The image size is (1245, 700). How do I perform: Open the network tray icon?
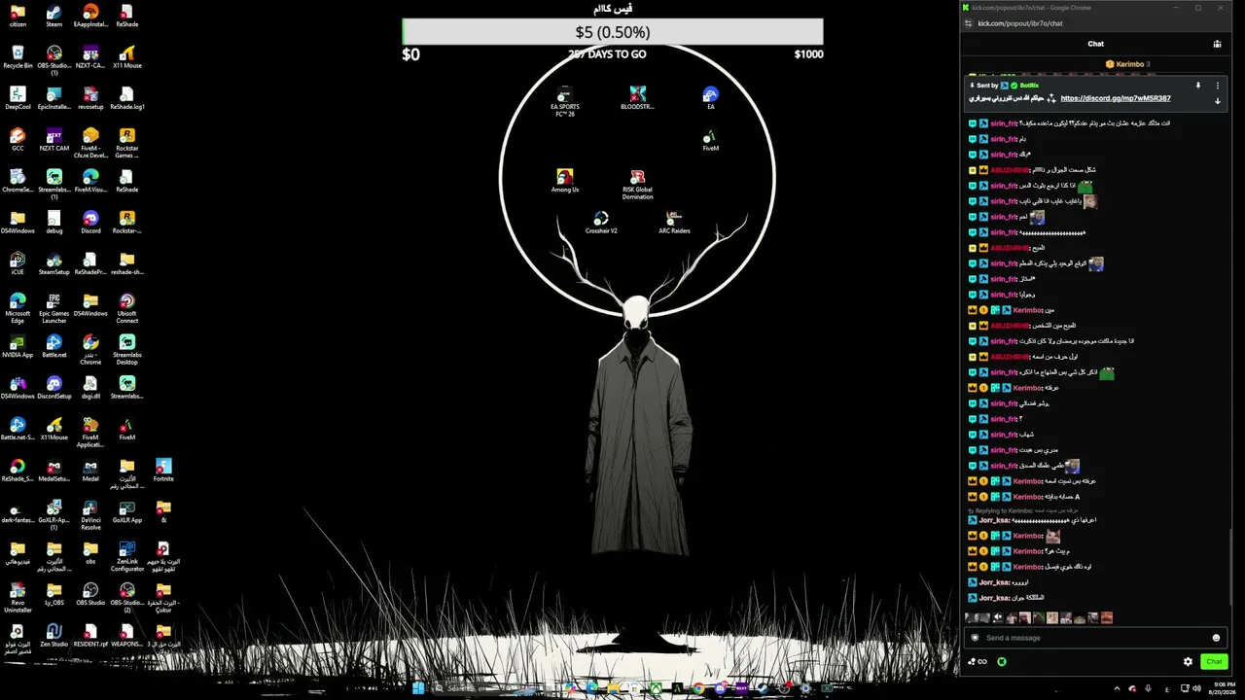pos(1183,688)
